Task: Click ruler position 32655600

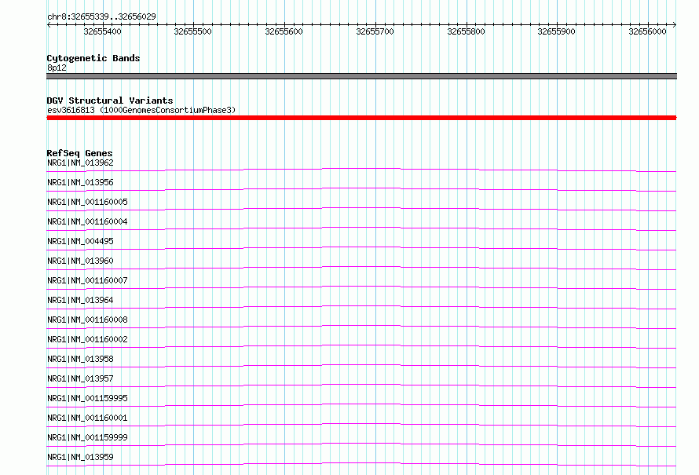Action: pyautogui.click(x=284, y=31)
